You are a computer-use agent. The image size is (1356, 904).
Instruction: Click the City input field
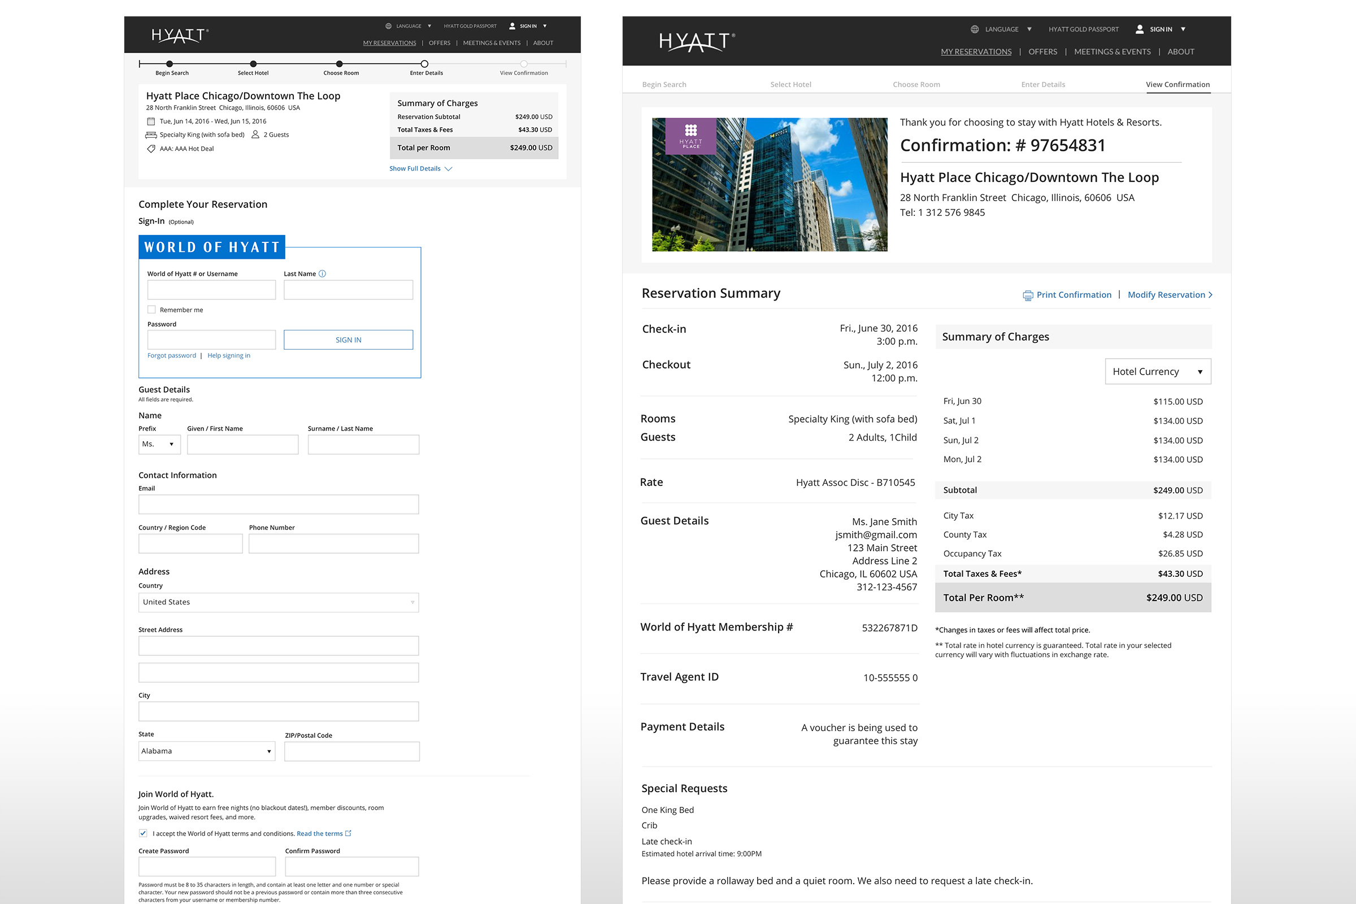tap(279, 711)
